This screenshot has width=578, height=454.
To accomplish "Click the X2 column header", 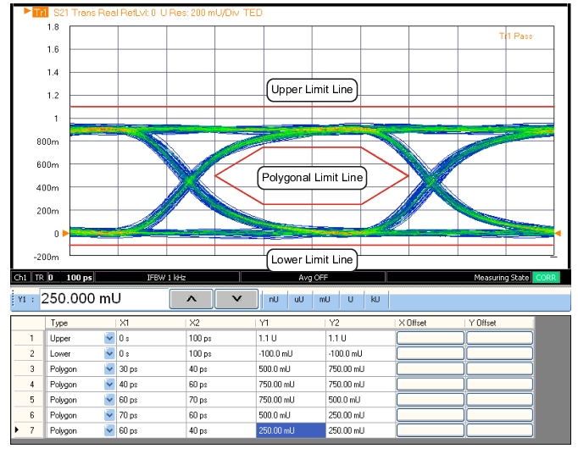I will click(x=220, y=323).
